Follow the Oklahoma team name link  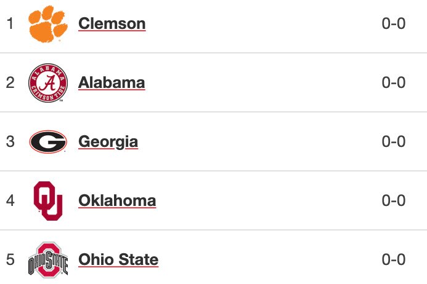point(117,200)
